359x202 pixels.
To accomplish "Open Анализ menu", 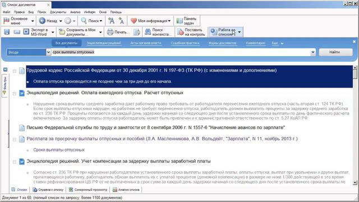I will click(75, 12).
